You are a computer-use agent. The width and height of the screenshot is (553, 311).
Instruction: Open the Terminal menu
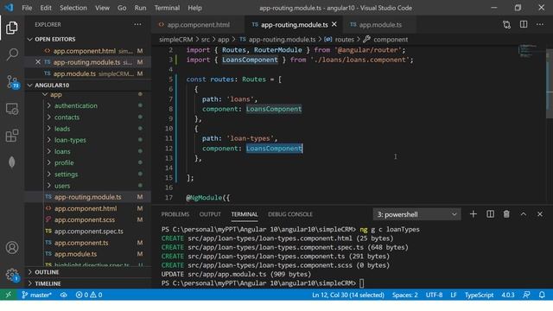(167, 8)
